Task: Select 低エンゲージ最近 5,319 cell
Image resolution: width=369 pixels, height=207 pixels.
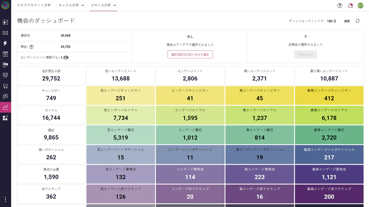Action: (x=121, y=135)
